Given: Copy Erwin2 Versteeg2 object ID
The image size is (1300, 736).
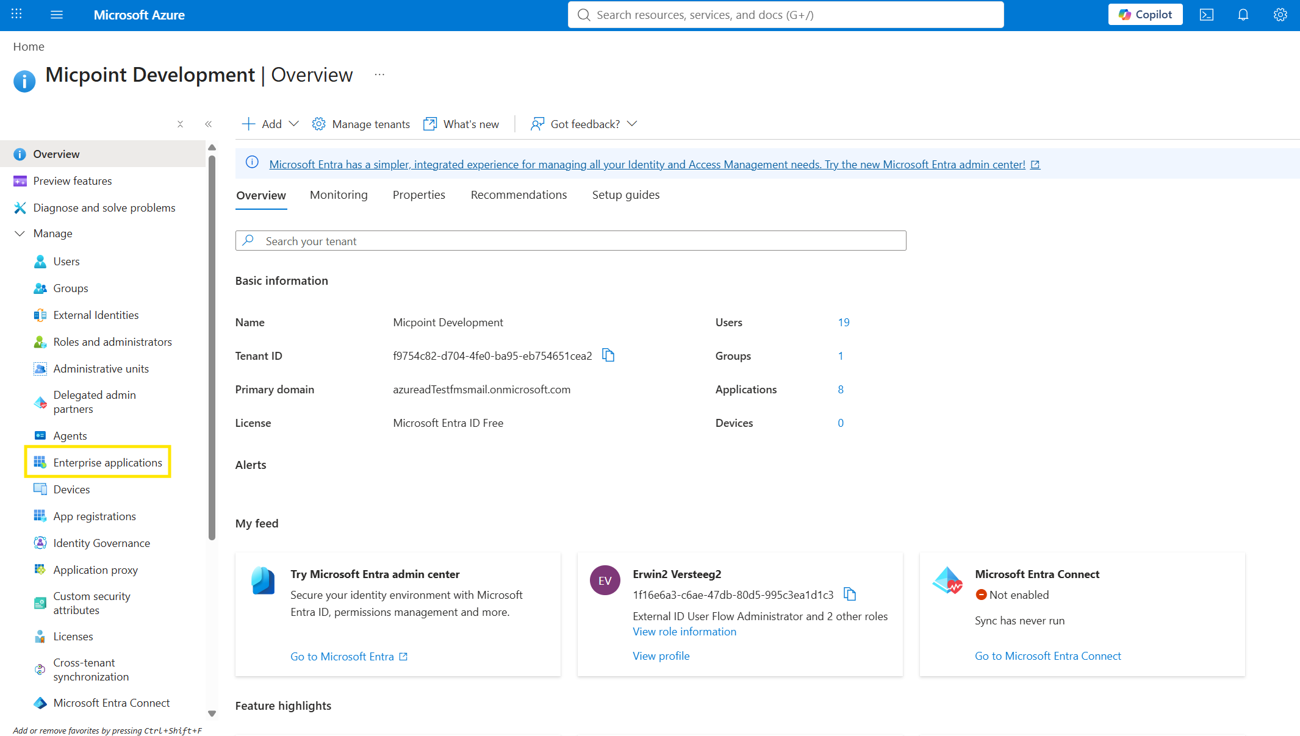Looking at the screenshot, I should [x=850, y=594].
